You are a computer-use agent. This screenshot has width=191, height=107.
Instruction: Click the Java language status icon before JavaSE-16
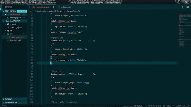click(x=174, y=106)
